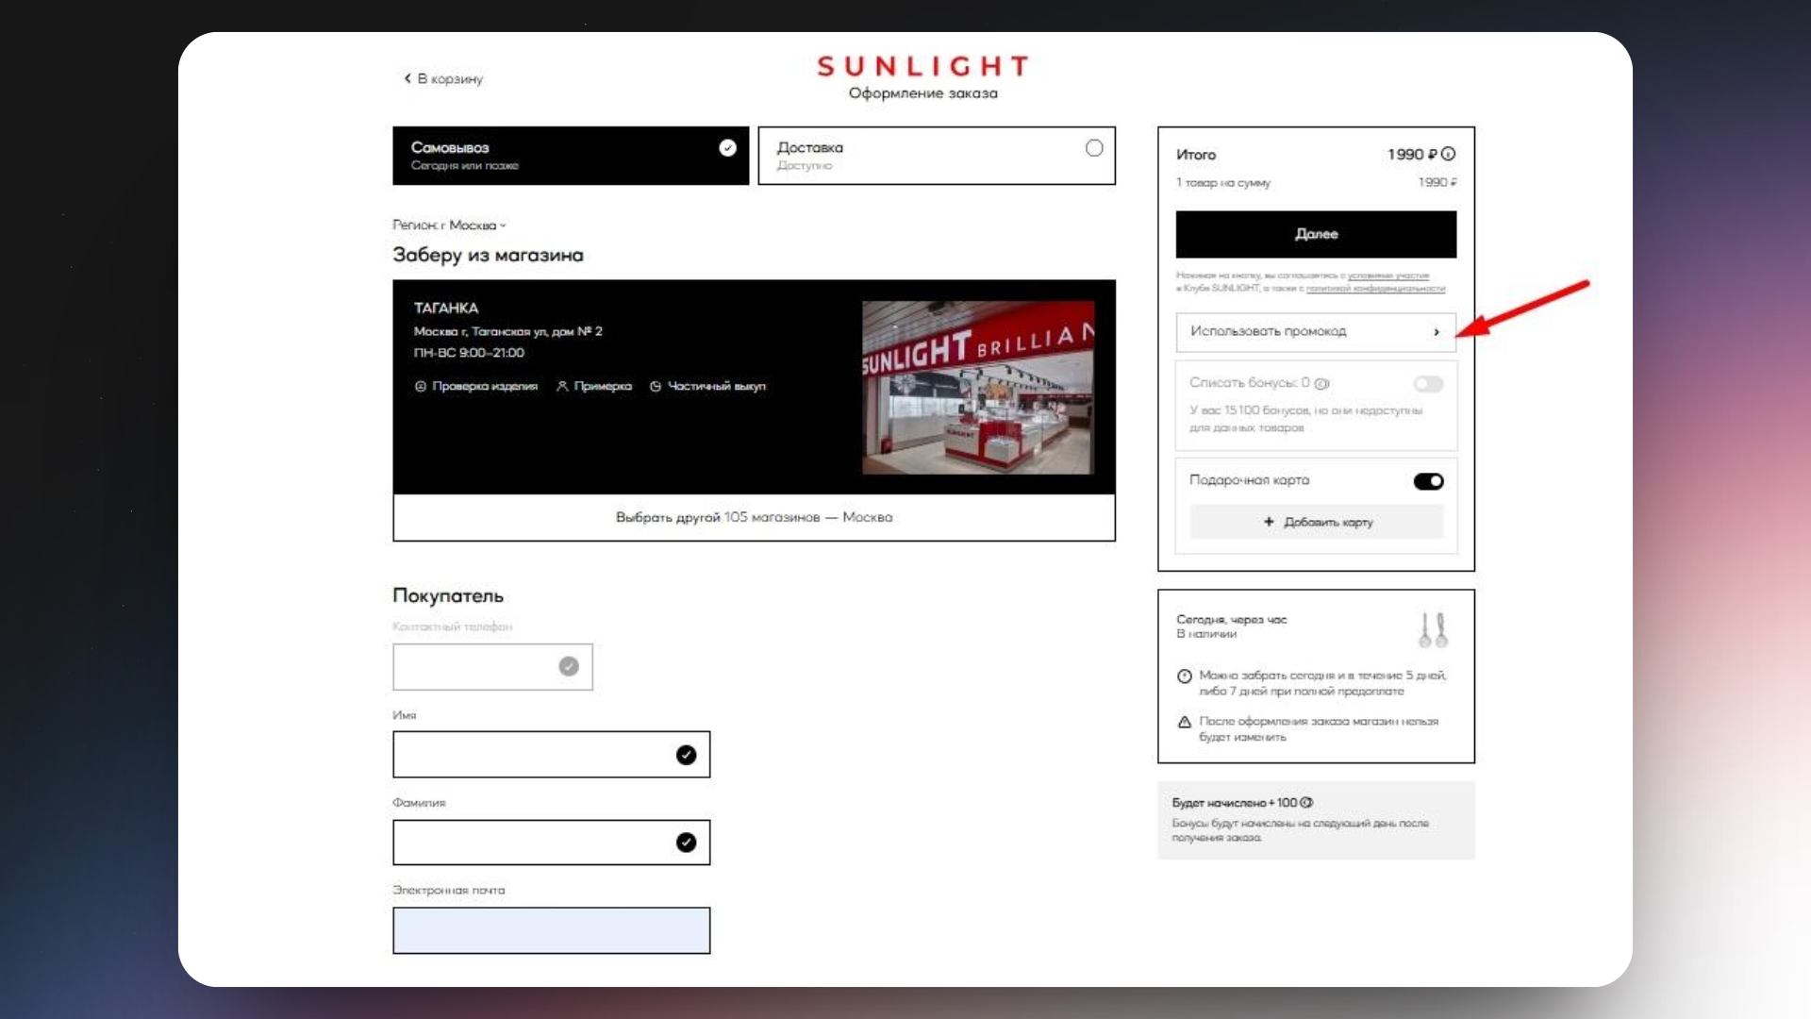Click the Фамилия field checkmark icon
Screen dimensions: 1811x1019
click(686, 843)
